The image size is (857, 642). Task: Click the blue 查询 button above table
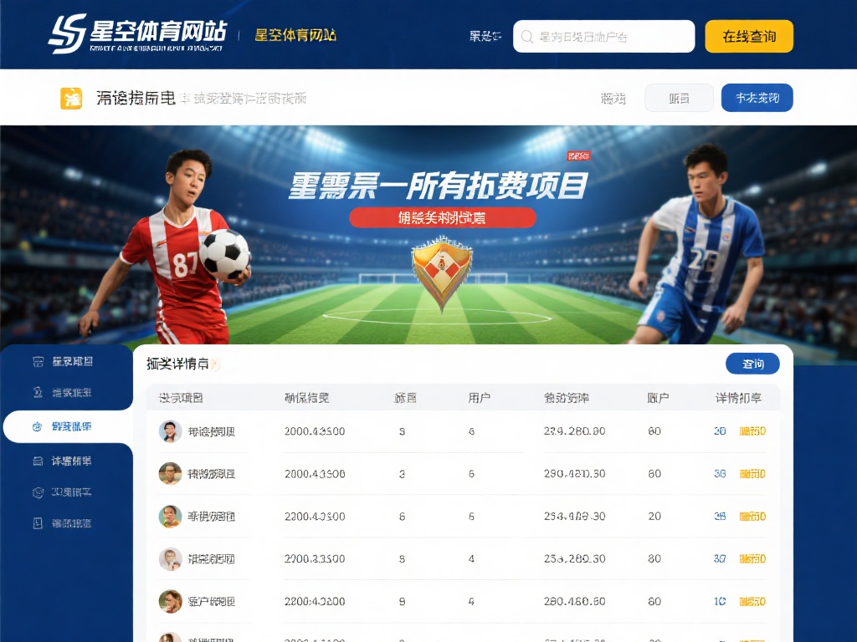tap(752, 364)
